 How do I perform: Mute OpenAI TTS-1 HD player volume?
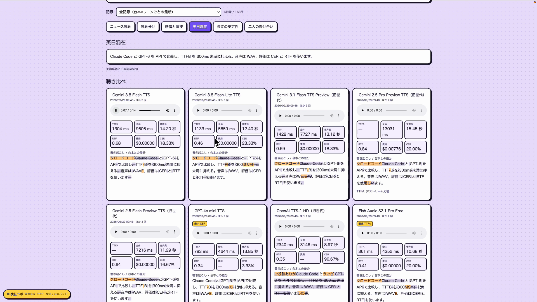(331, 226)
